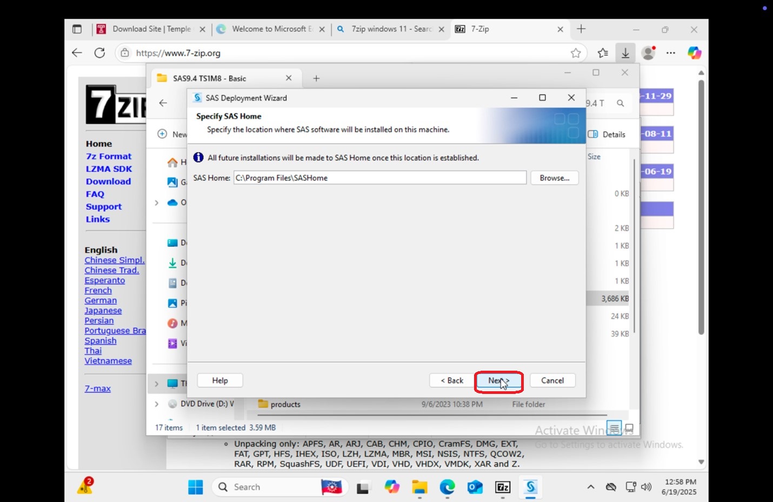Image resolution: width=773 pixels, height=502 pixels.
Task: Add page to favorites star icon
Action: (576, 53)
